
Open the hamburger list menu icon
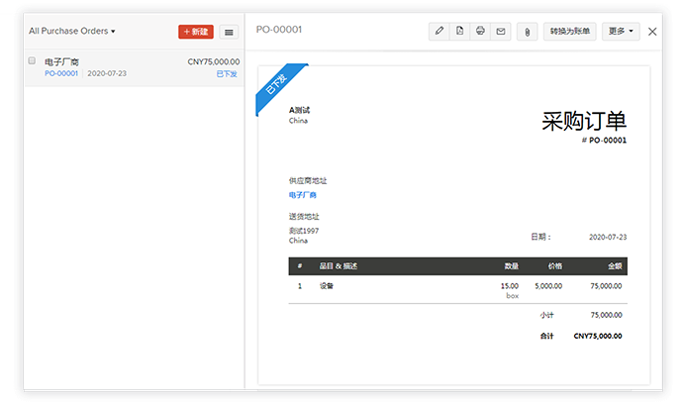tap(230, 32)
